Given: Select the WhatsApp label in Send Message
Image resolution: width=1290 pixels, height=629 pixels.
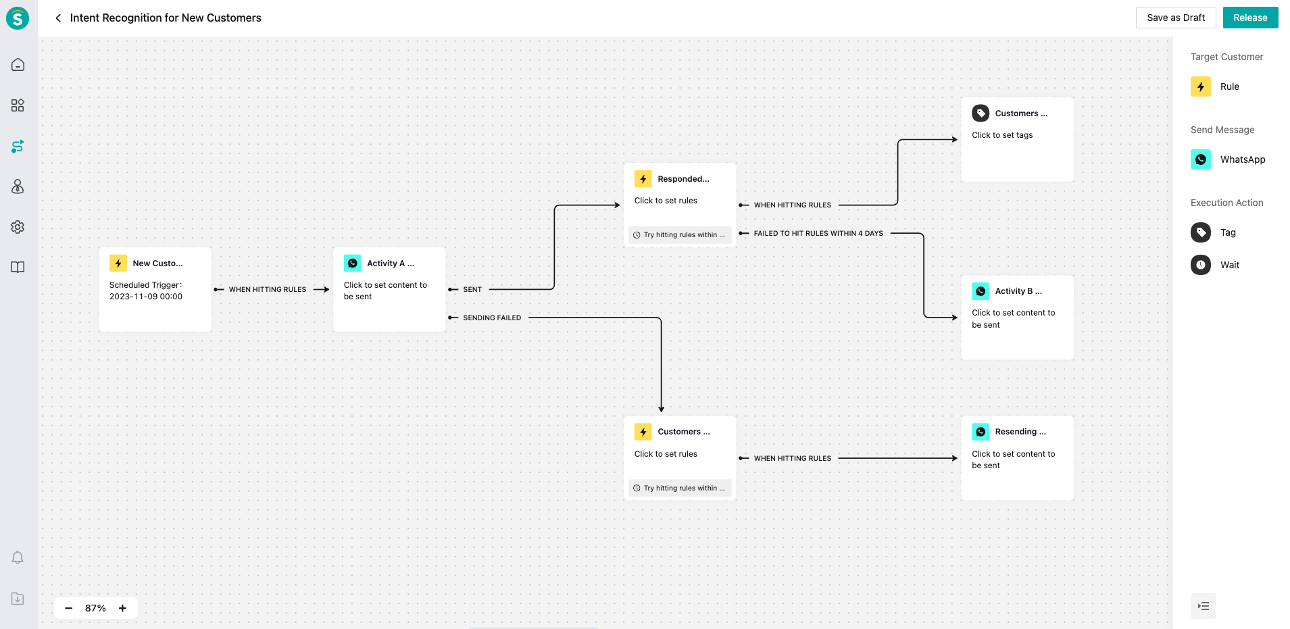Looking at the screenshot, I should pyautogui.click(x=1243, y=159).
